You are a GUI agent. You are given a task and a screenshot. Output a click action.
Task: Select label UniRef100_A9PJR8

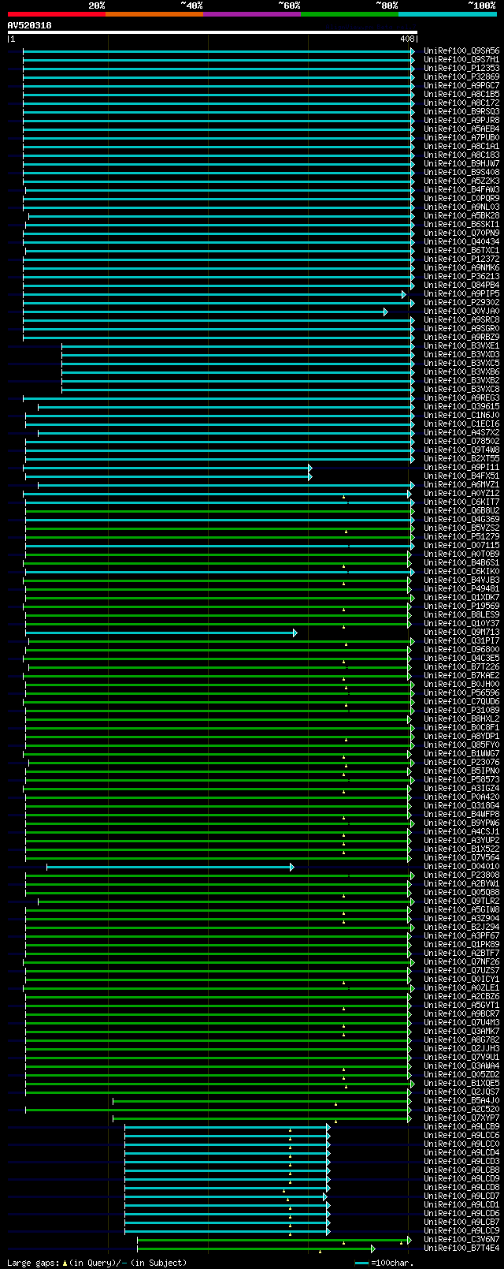[x=461, y=120]
